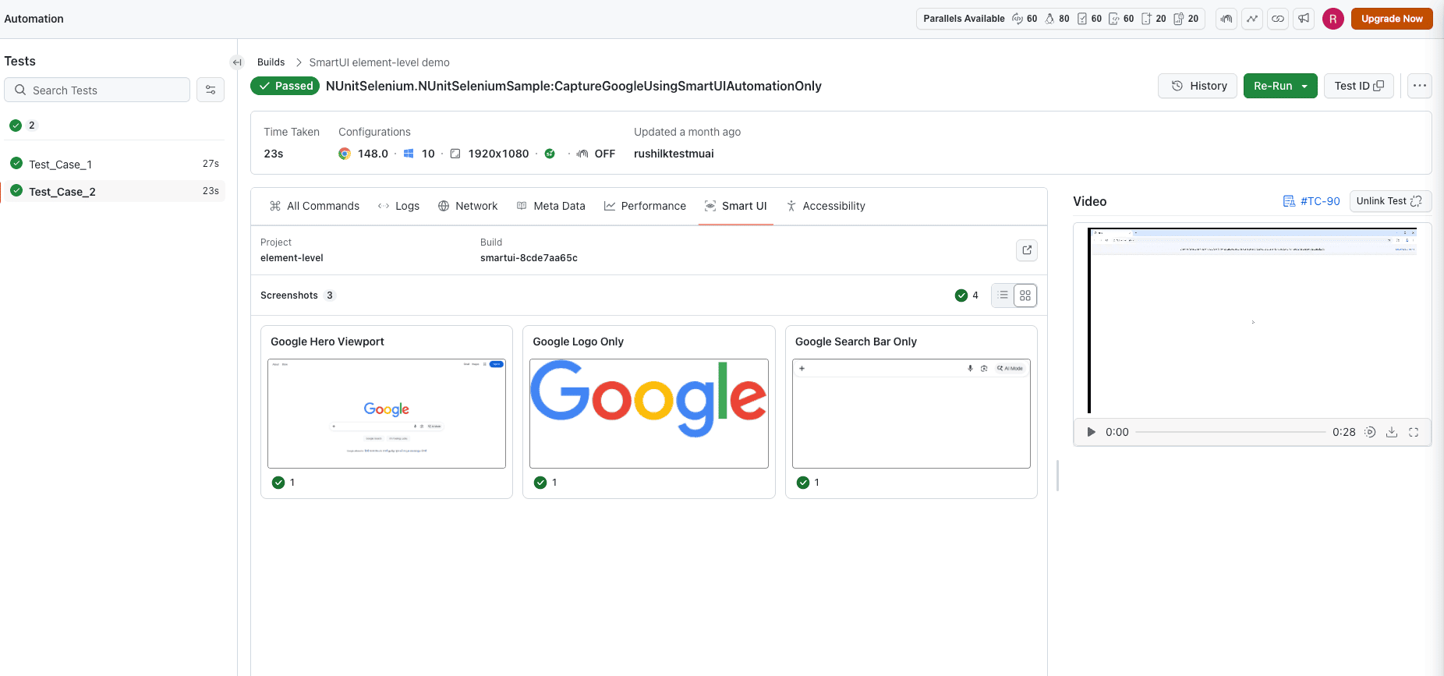This screenshot has width=1444, height=676.
Task: Download the test video
Action: [1392, 432]
